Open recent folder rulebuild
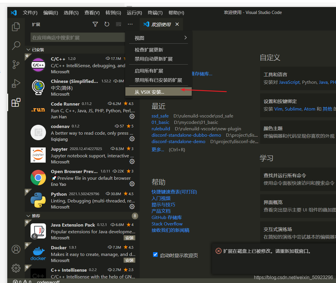Screen dimensions: 336x283 [161, 129]
